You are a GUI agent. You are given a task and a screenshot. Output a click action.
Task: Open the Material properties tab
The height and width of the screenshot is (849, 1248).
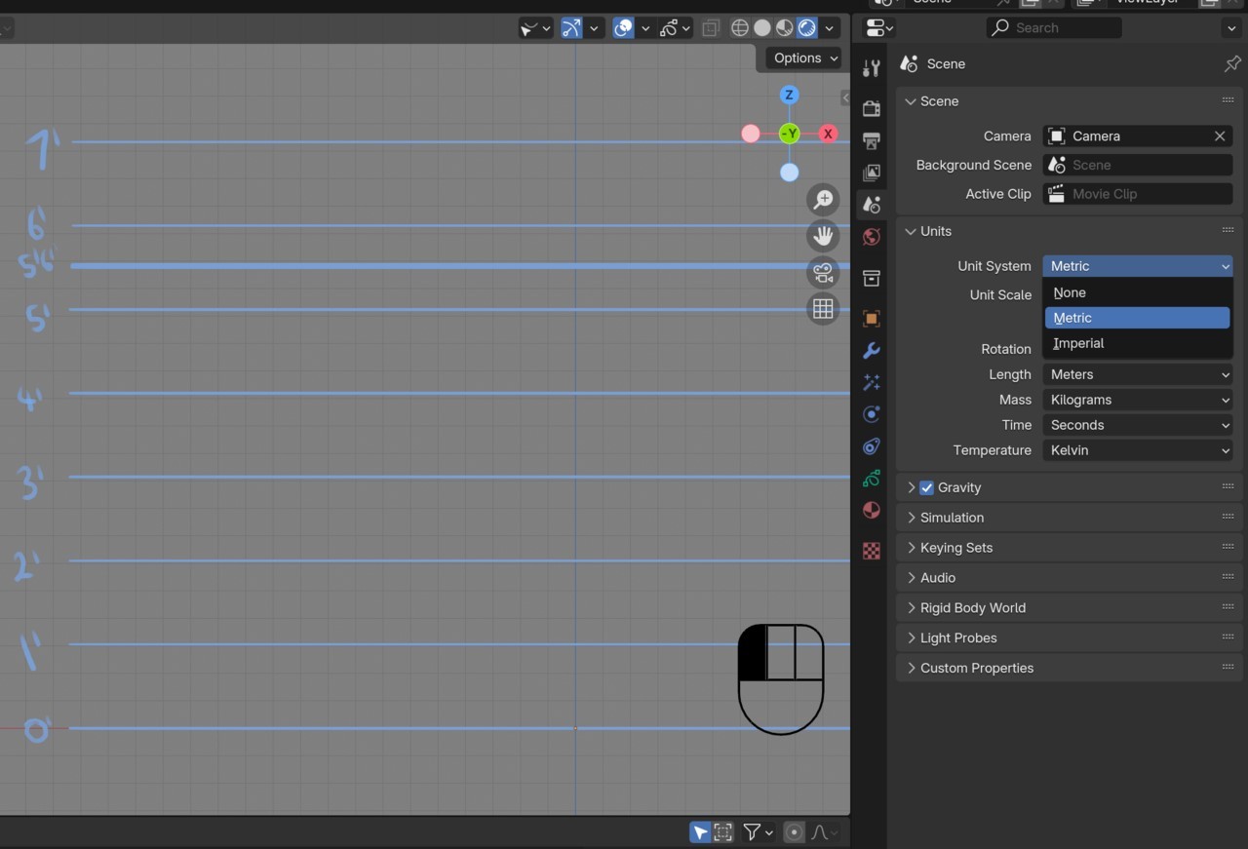click(x=872, y=510)
